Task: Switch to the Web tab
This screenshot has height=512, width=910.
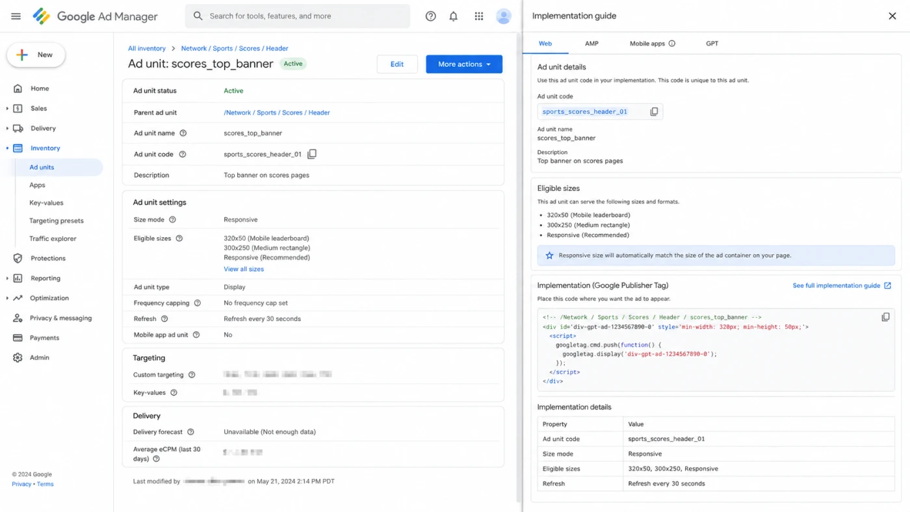Action: coord(545,44)
